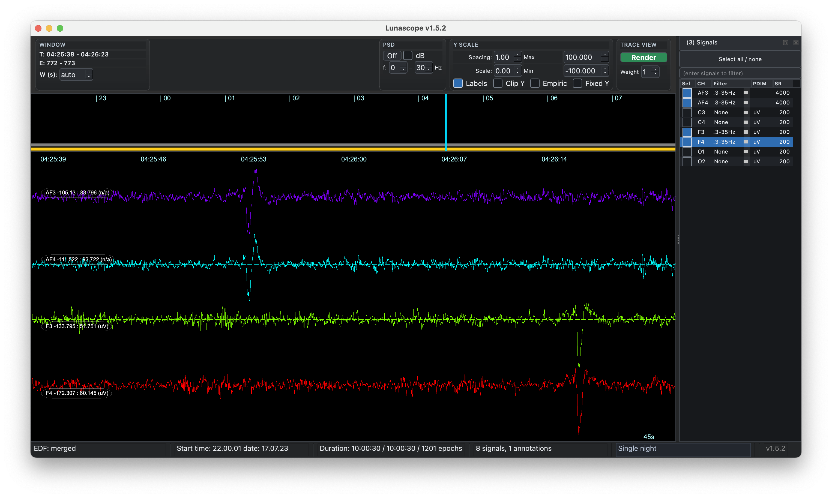Click the C3 row color indicator square

(x=746, y=112)
